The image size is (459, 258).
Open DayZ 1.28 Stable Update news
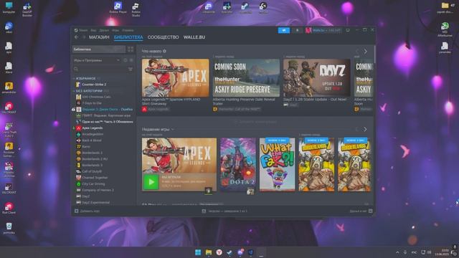[x=316, y=78]
